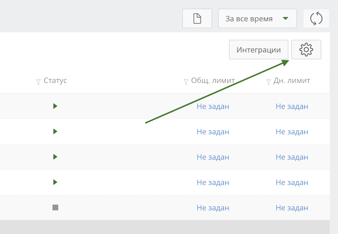Toggle the fourth row's green play status
Screen dimensions: 338x234
pyautogui.click(x=55, y=182)
